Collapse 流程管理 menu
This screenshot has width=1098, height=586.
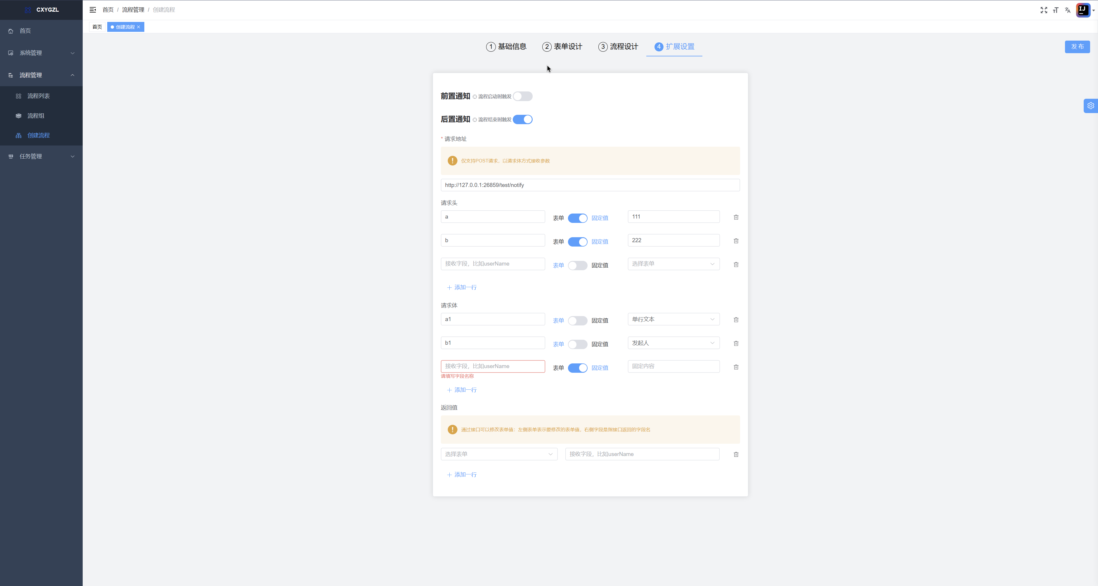click(x=41, y=75)
